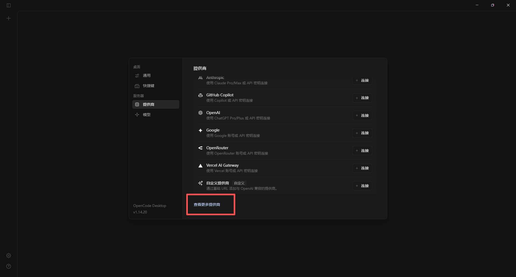
Task: Click the Google star logo icon
Action: pos(200,130)
